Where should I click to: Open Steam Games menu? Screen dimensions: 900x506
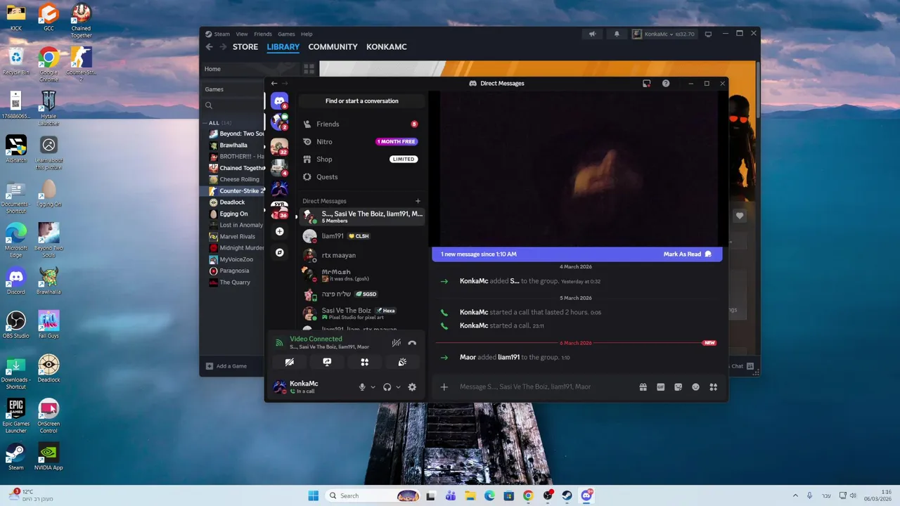coord(286,34)
